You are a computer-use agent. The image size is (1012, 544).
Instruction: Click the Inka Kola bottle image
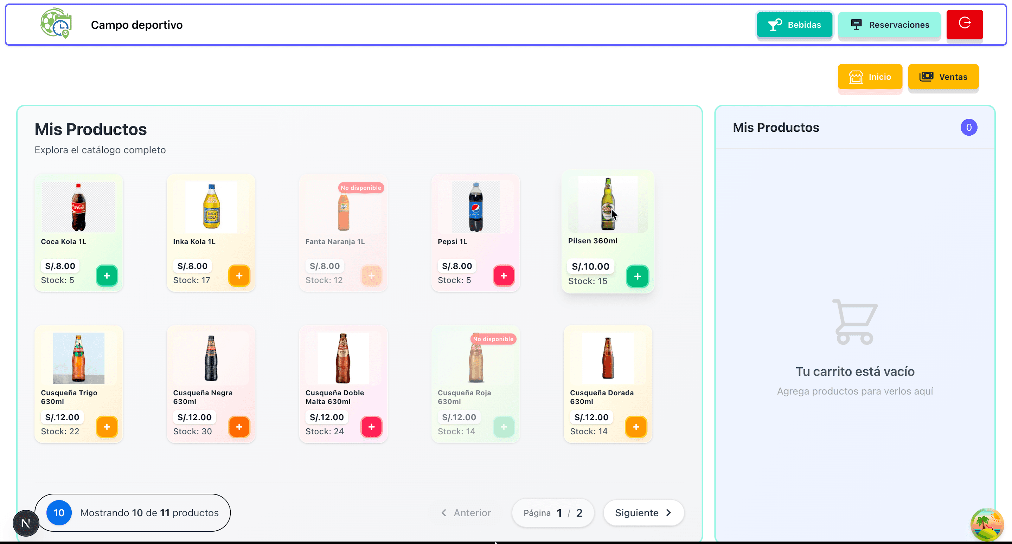(x=211, y=207)
